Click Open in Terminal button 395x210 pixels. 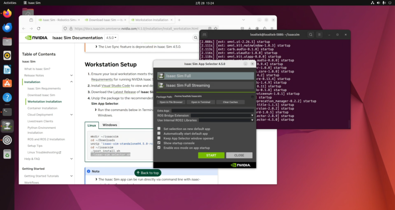coord(201,102)
